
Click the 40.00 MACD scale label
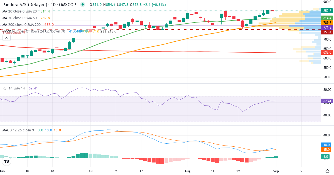(x=326, y=135)
